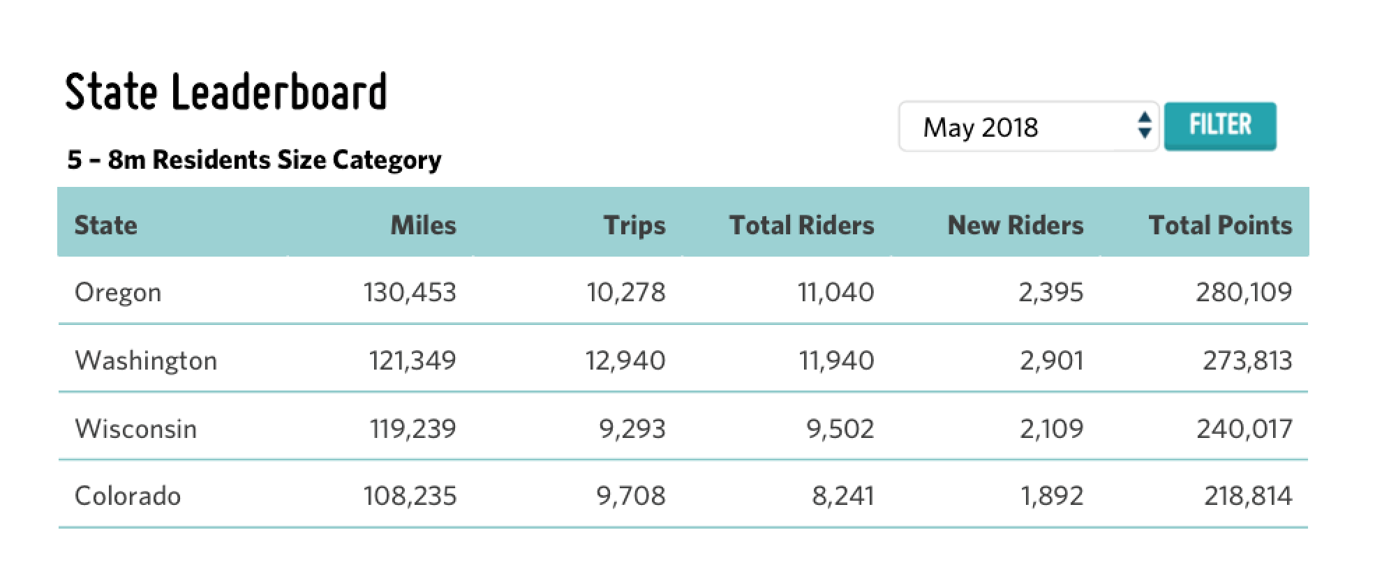
Task: Click the 5 – 8m Residents Size Category subtitle
Action: (x=254, y=160)
